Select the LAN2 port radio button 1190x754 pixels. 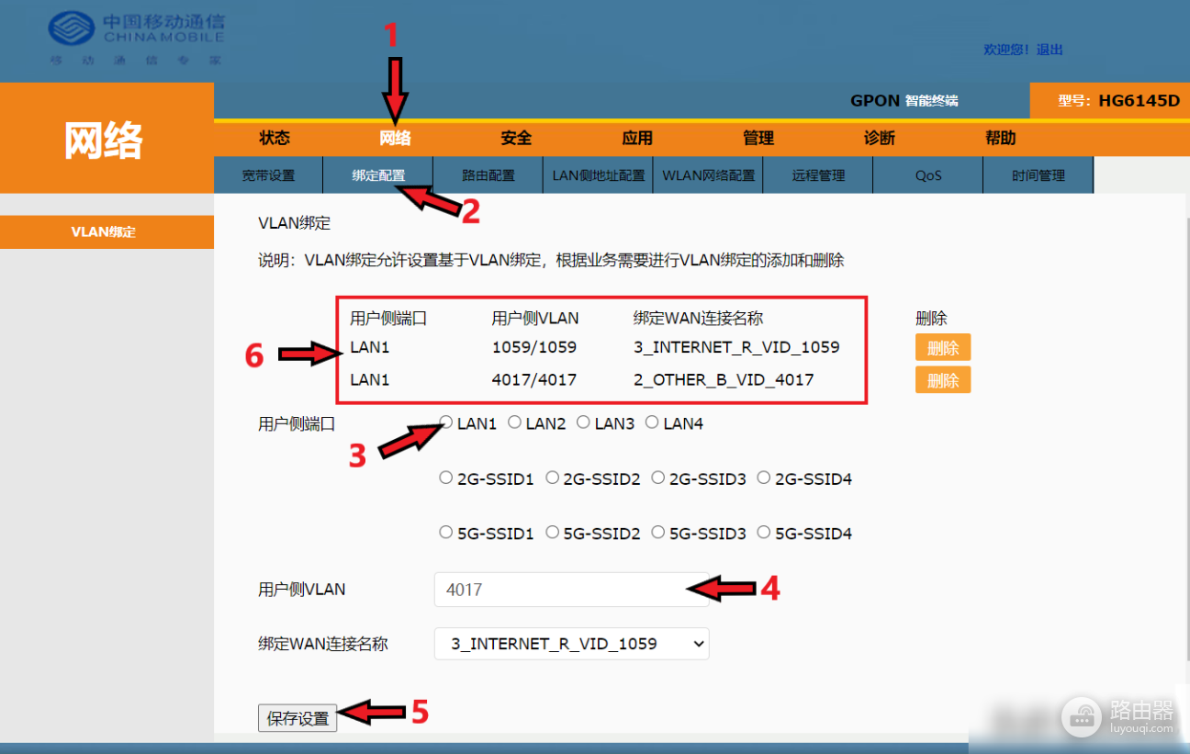515,422
